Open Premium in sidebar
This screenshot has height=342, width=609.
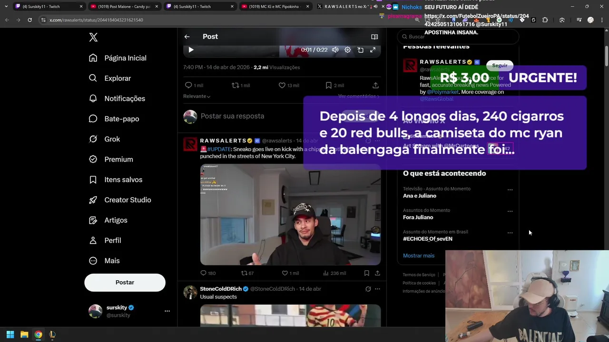(x=111, y=159)
